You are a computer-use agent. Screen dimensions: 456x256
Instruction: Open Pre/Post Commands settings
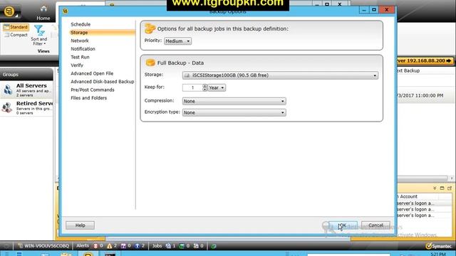(x=93, y=90)
